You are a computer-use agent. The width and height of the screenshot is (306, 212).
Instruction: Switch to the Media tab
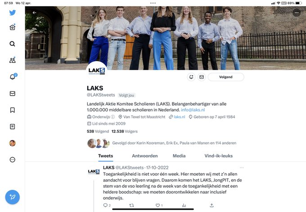click(x=179, y=156)
